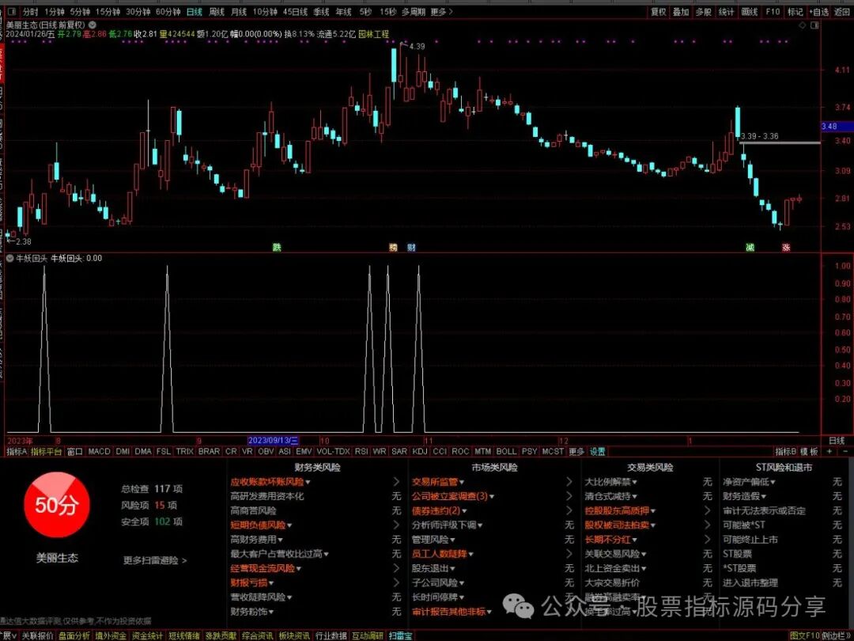This screenshot has height=641, width=854.
Task: Click the green 减 marker under the chart
Action: [x=750, y=248]
